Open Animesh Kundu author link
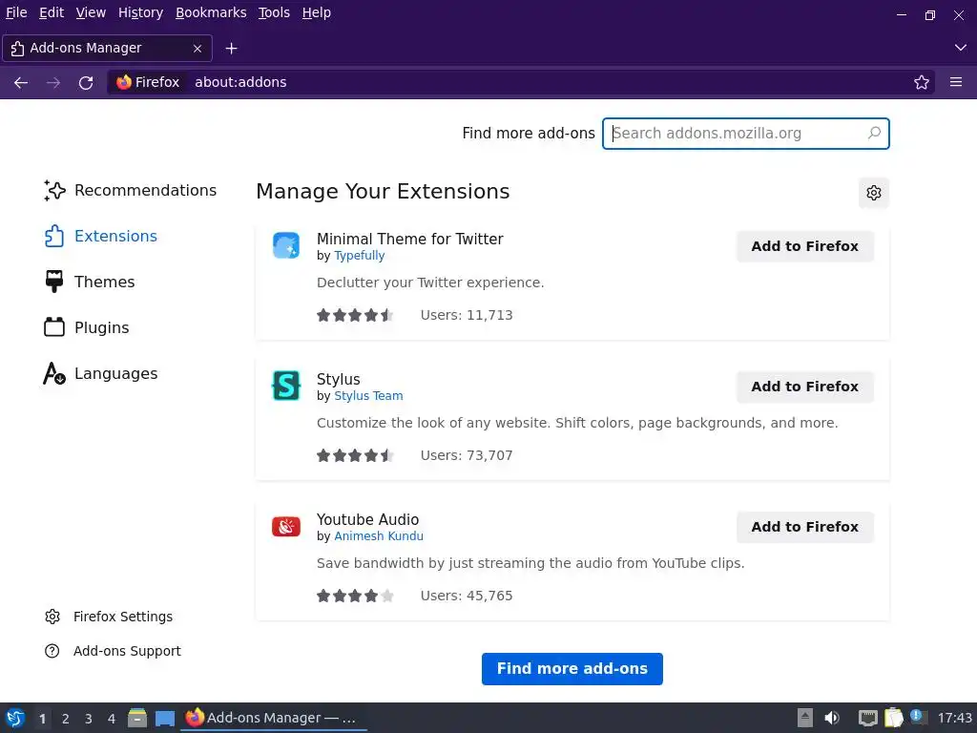 click(379, 536)
